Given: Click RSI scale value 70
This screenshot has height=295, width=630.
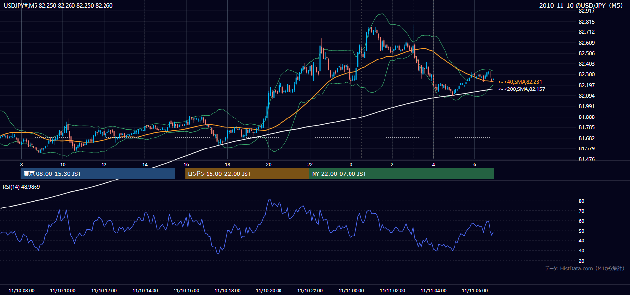Looking at the screenshot, I should pos(581,211).
